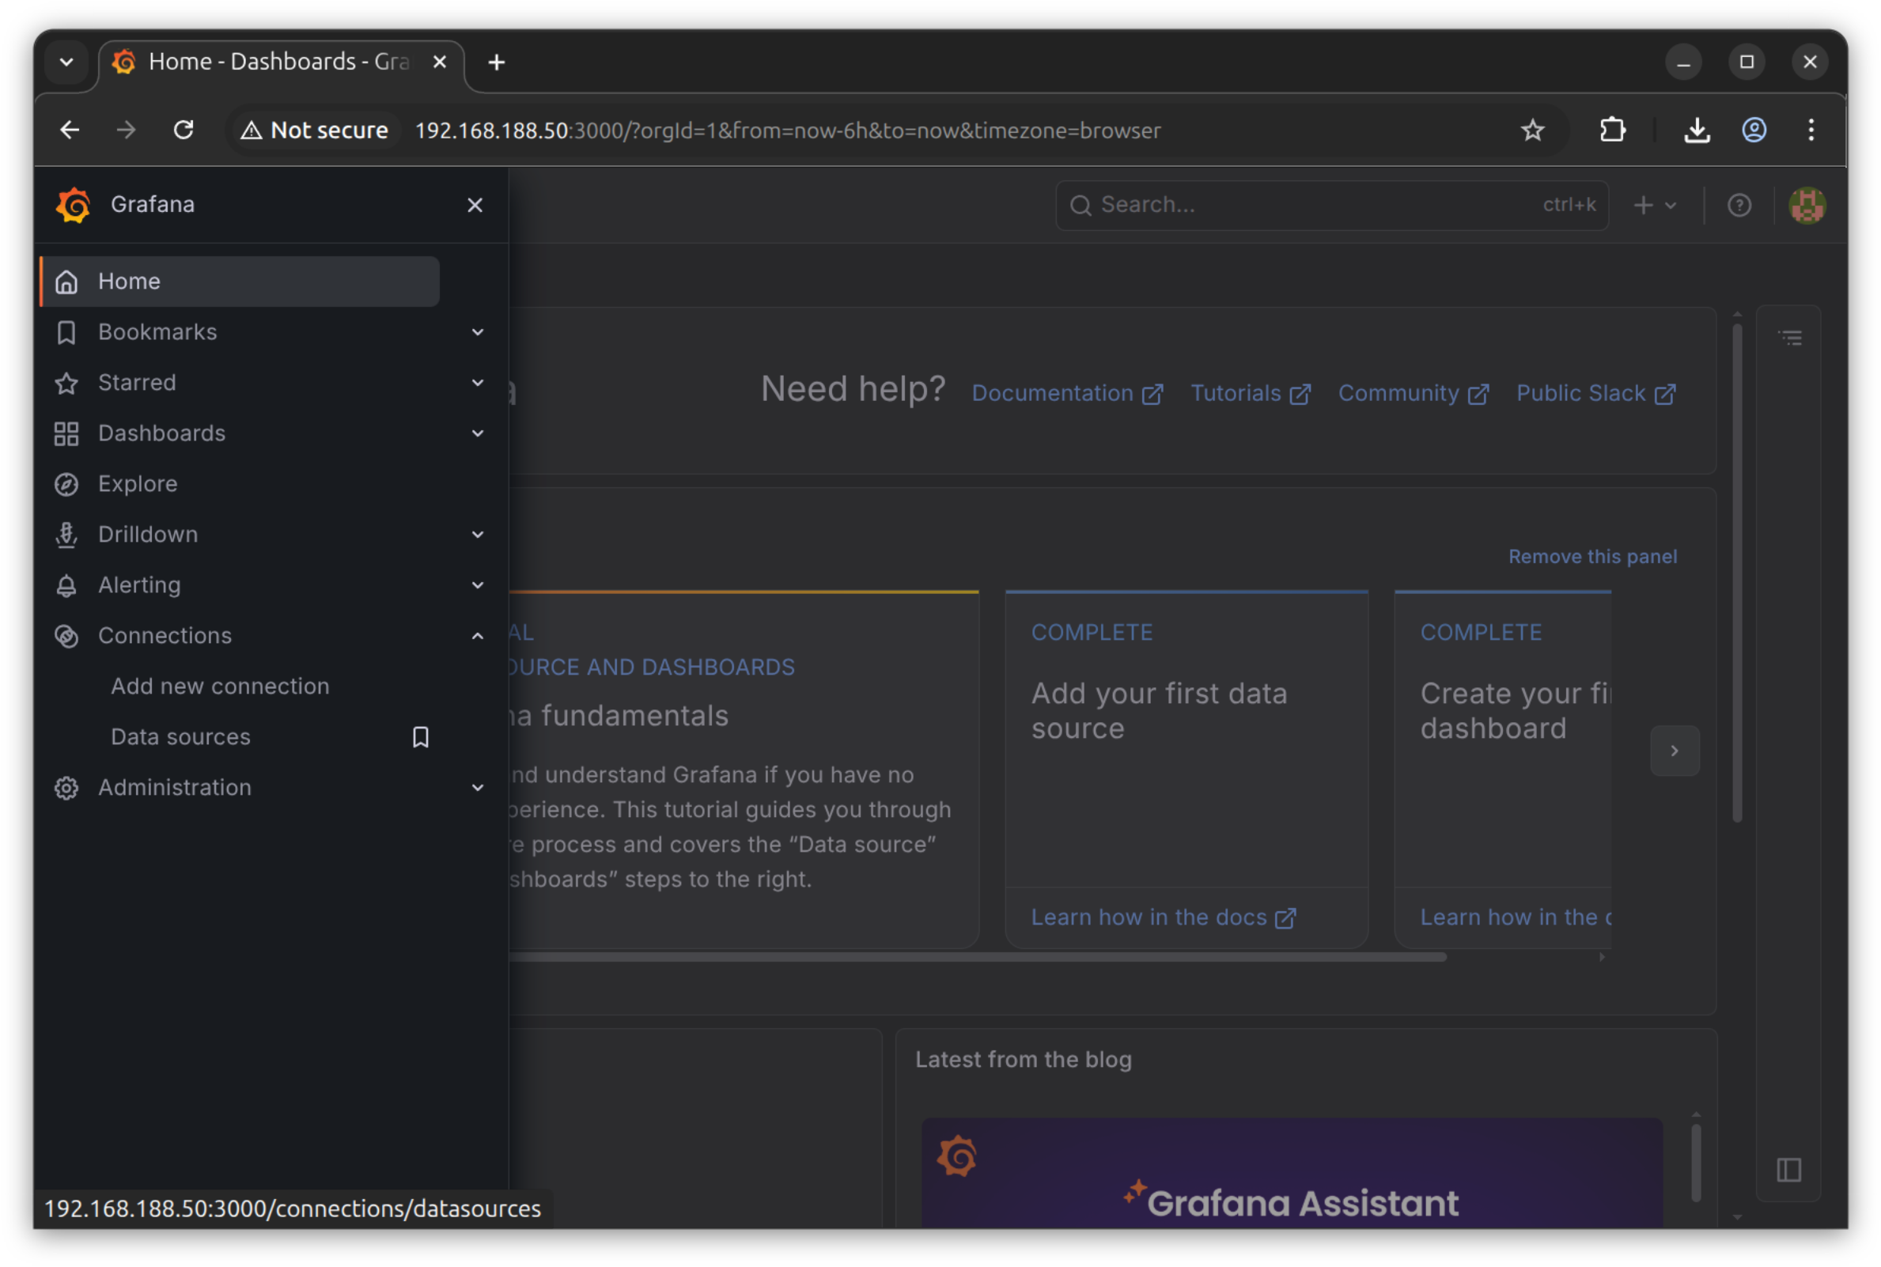
Task: Reload the Grafana page
Action: pos(184,130)
